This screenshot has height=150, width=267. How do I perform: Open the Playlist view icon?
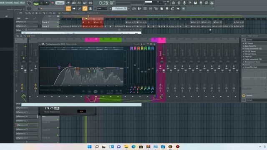click(134, 8)
